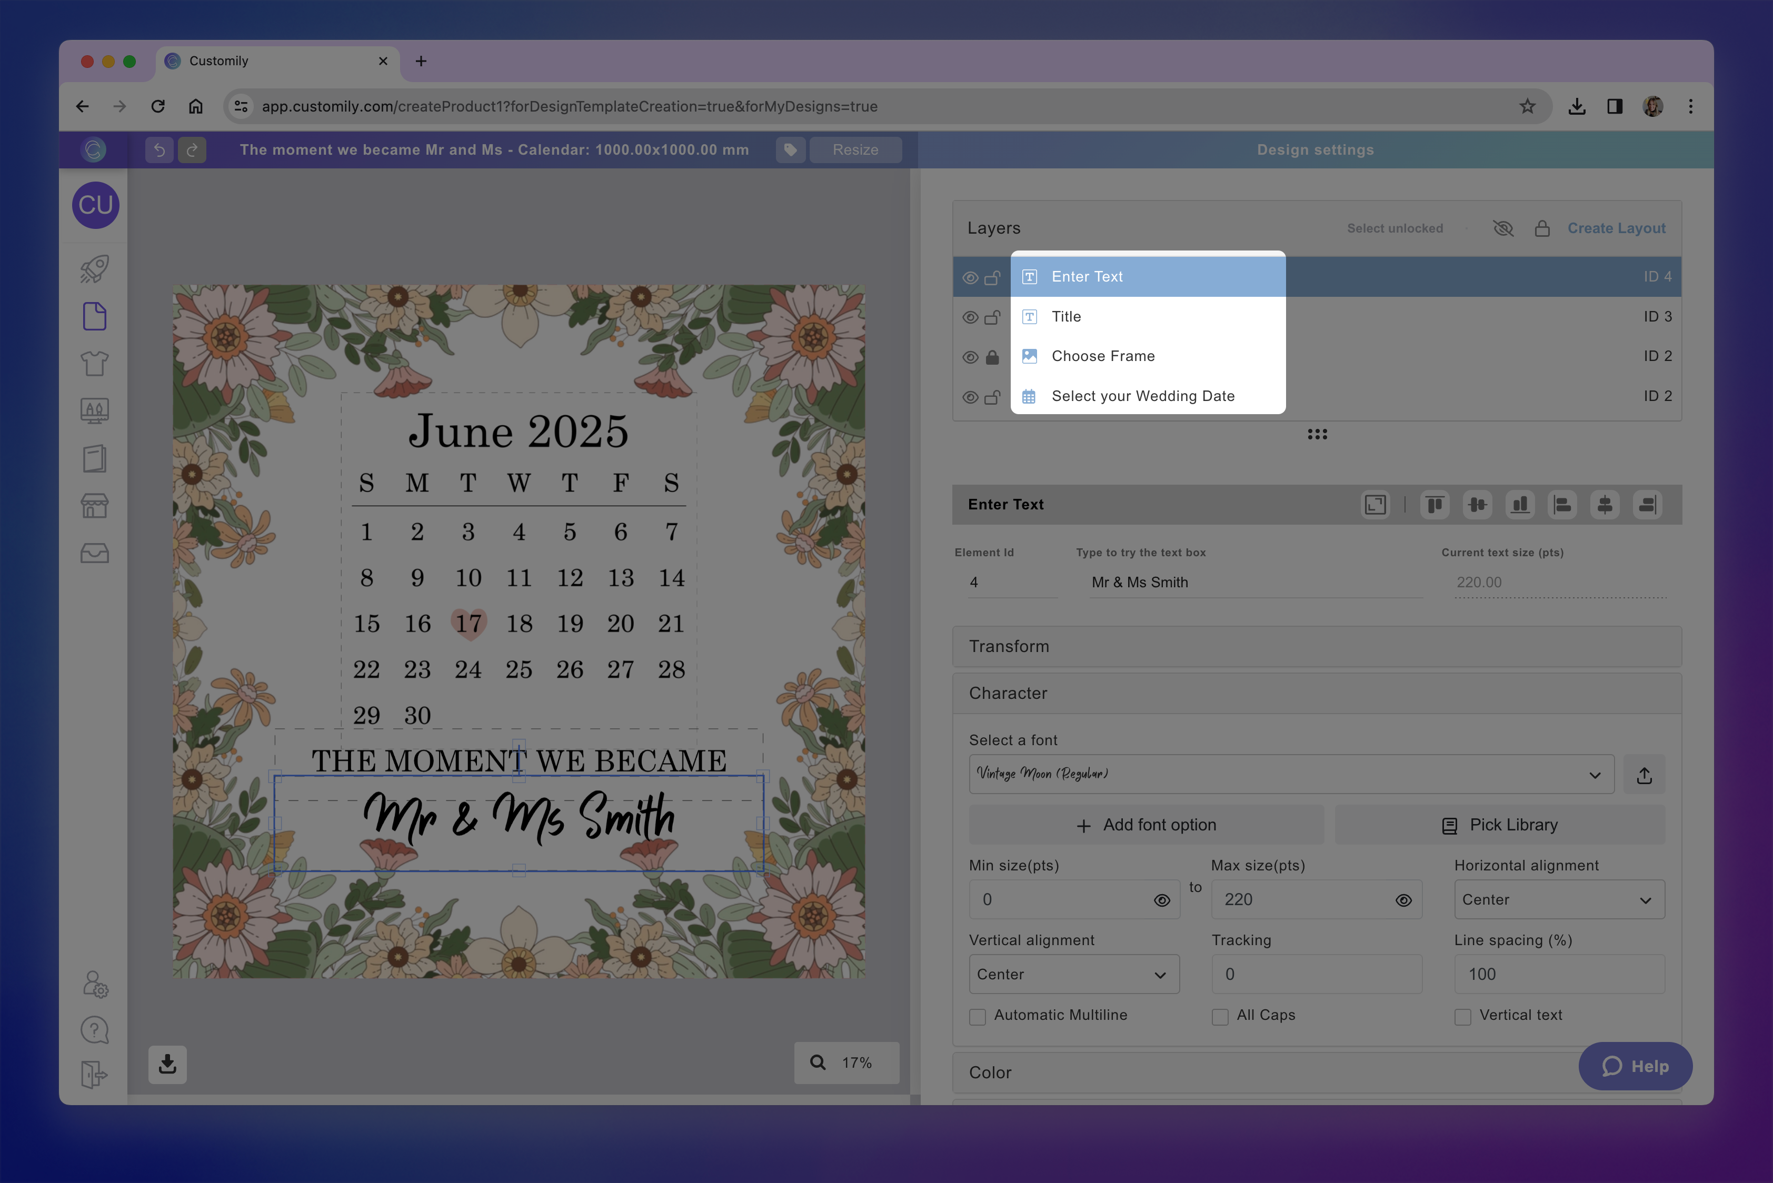
Task: Align element to top edge icon
Action: coord(1435,505)
